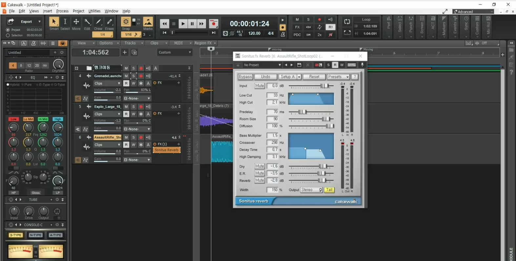Click the Setup A button
The width and height of the screenshot is (516, 261).
click(x=287, y=77)
